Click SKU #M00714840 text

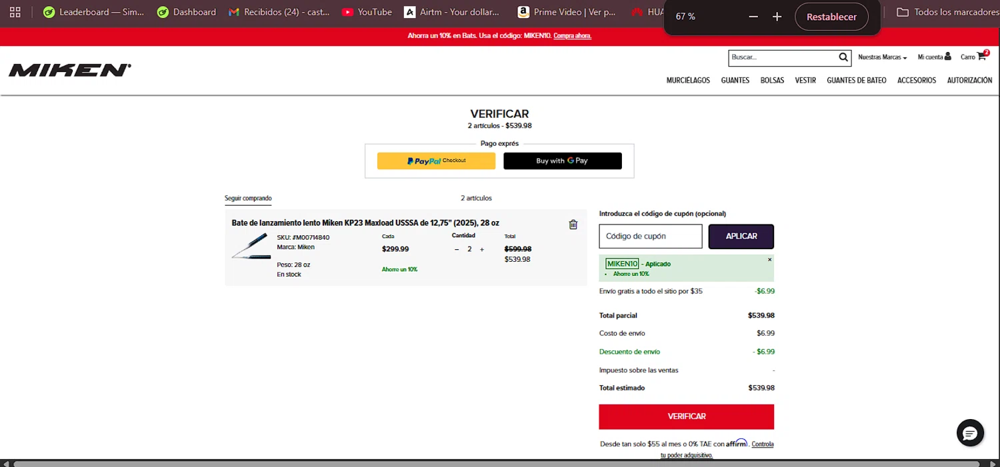tap(303, 238)
